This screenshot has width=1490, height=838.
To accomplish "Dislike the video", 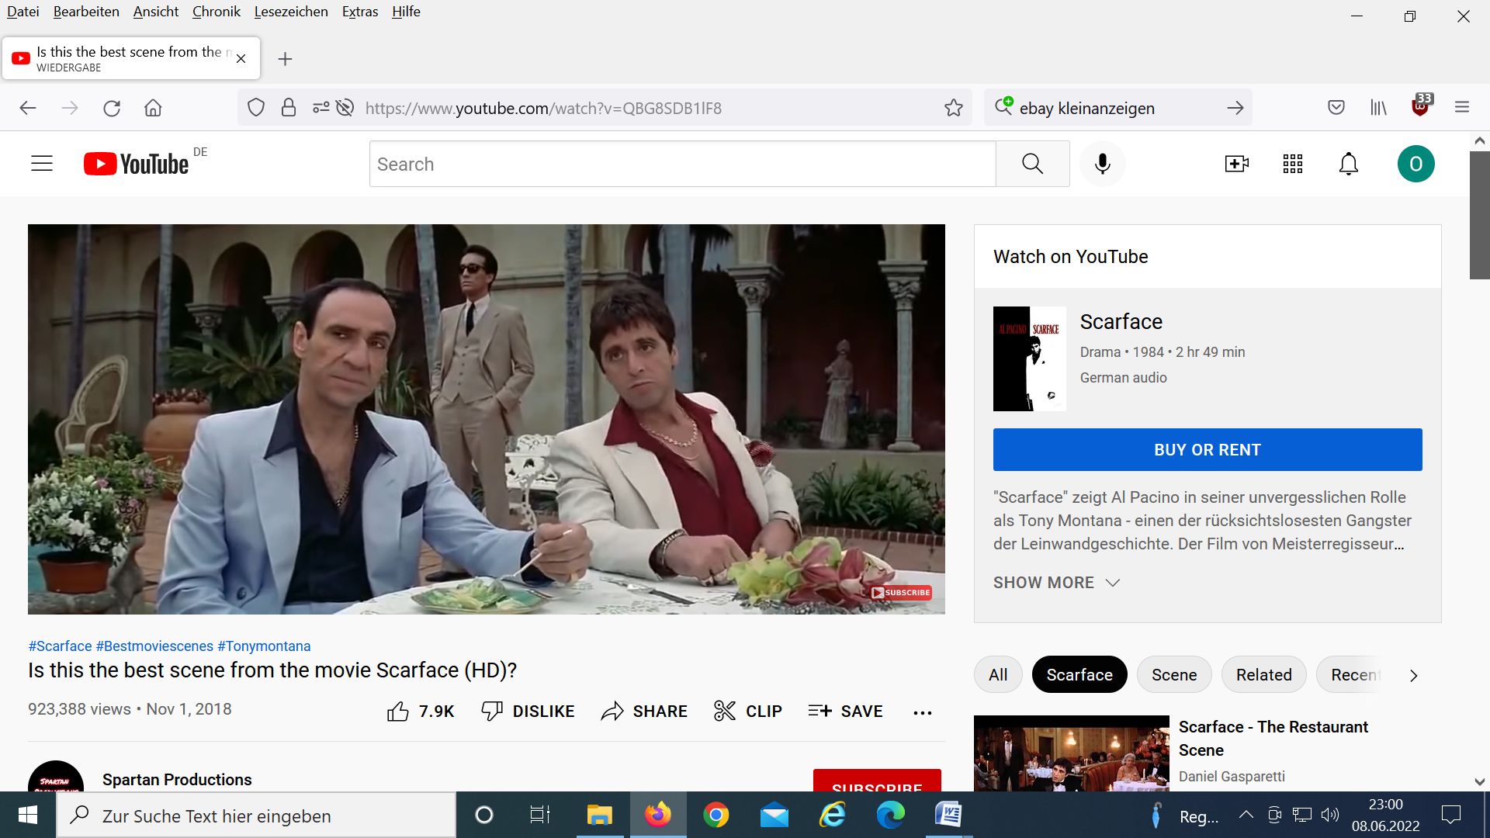I will [528, 711].
